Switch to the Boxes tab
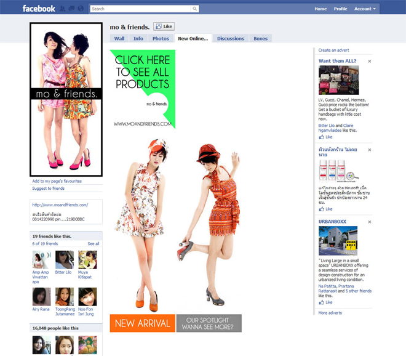This screenshot has height=356, width=406. coord(260,38)
